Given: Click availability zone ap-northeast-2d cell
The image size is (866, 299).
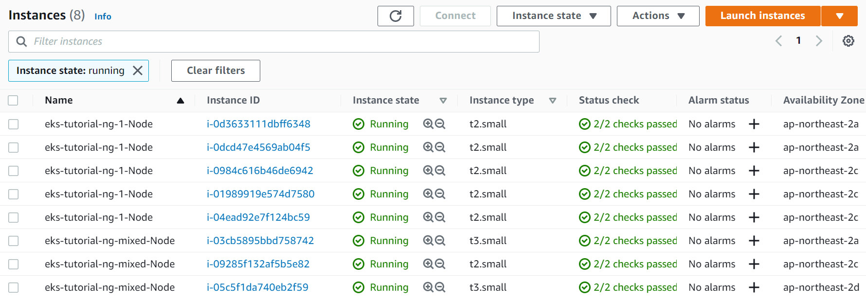Looking at the screenshot, I should click(821, 287).
